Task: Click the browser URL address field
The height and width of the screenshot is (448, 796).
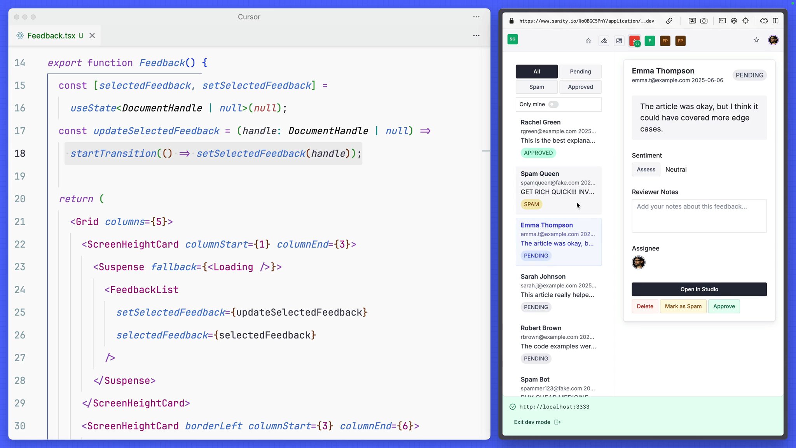Action: 587,21
